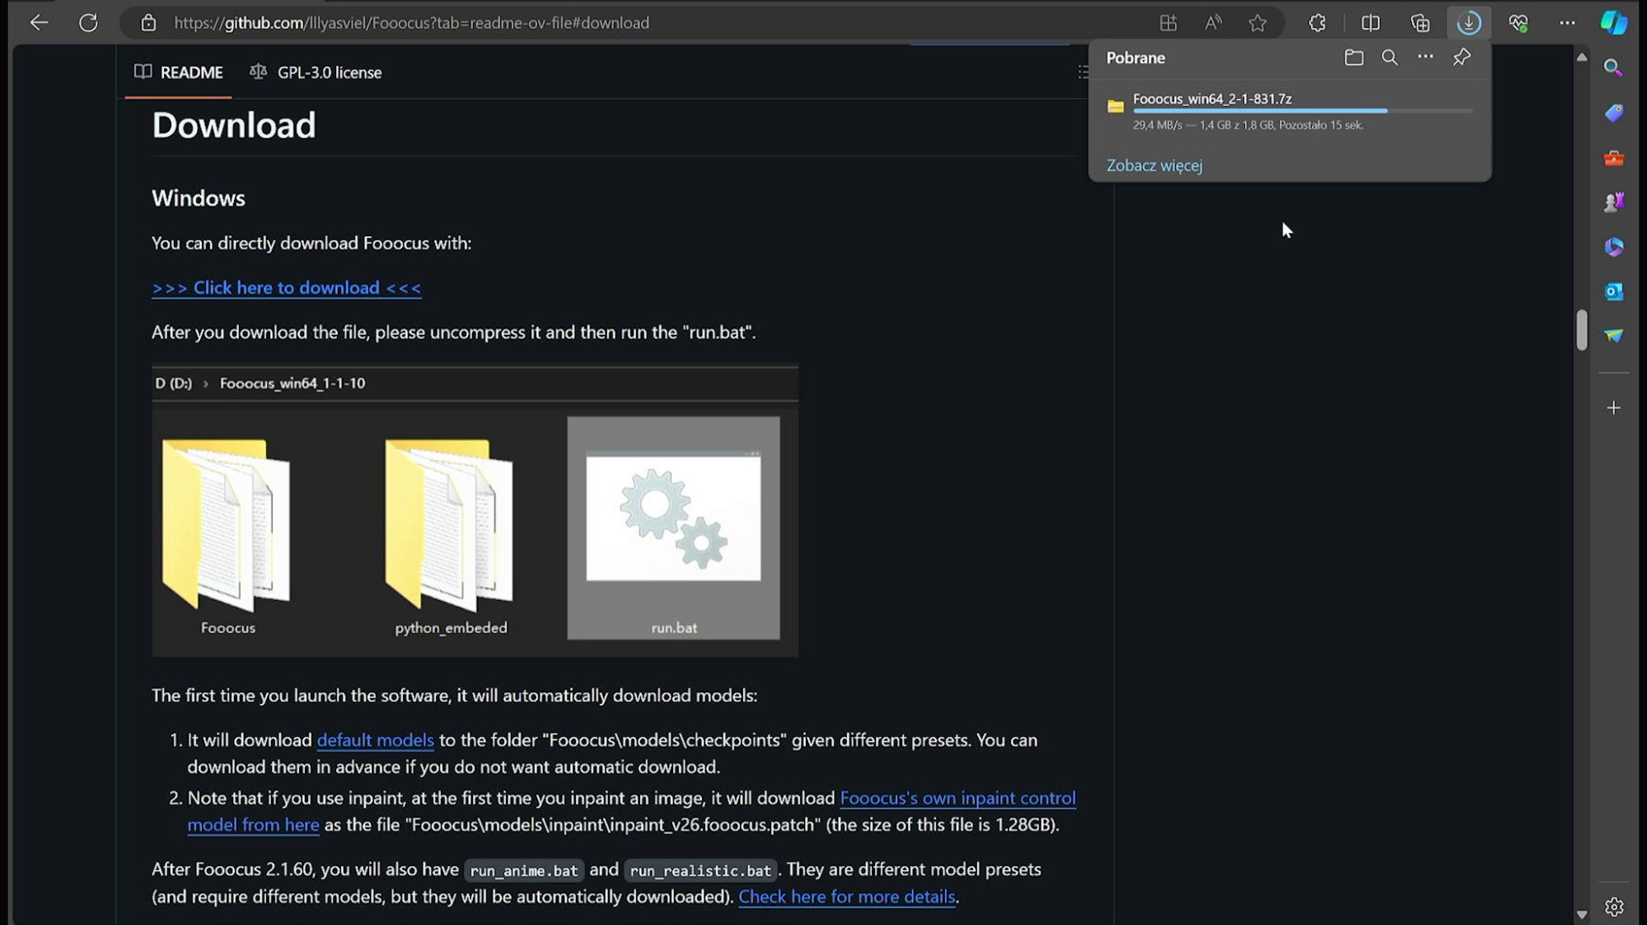Open browser Settings and more menu
This screenshot has height=926, width=1647.
click(x=1567, y=23)
